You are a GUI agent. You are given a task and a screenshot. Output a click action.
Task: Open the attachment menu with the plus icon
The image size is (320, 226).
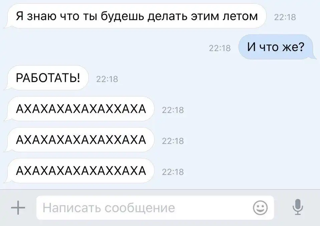click(x=18, y=208)
